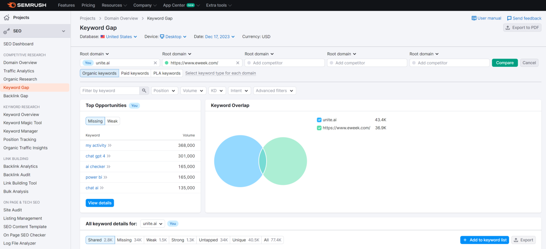Click the search magnifier icon in keyword filter
546x249 pixels.
[x=144, y=91]
